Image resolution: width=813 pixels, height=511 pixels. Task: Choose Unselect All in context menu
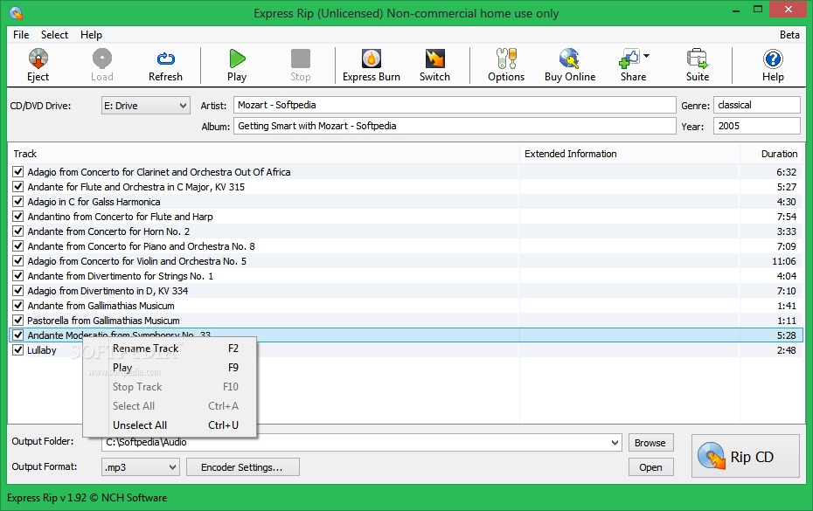coord(170,425)
